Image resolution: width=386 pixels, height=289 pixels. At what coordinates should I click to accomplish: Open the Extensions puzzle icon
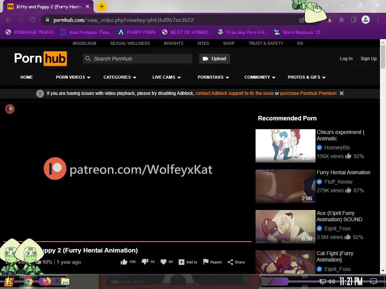[x=342, y=20]
